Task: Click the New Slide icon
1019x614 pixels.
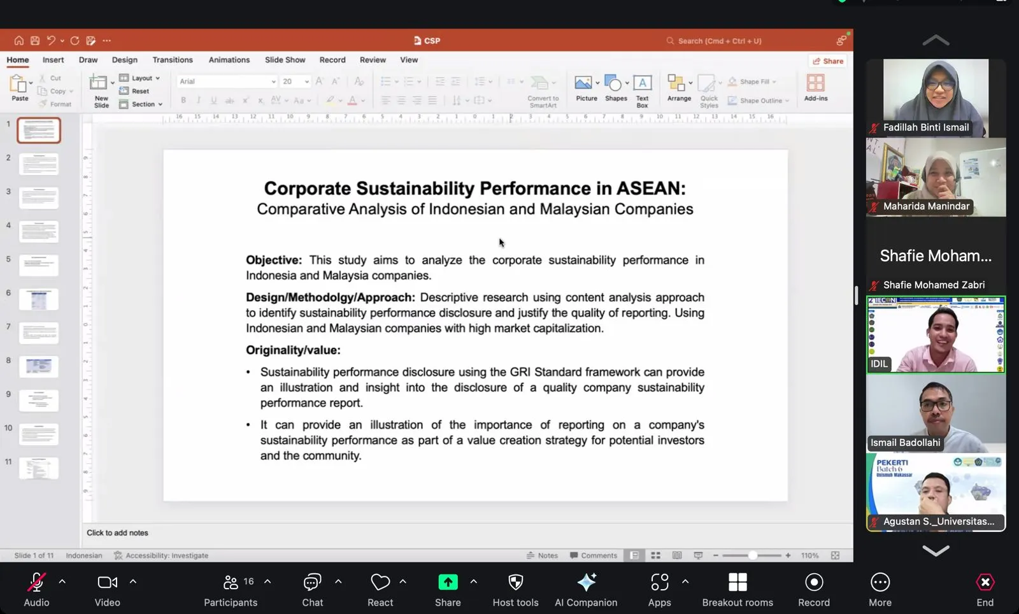Action: click(99, 83)
